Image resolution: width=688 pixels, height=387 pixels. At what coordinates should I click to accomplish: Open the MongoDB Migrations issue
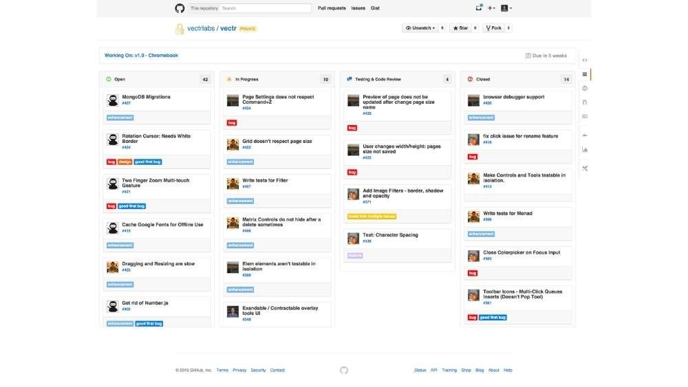(146, 97)
